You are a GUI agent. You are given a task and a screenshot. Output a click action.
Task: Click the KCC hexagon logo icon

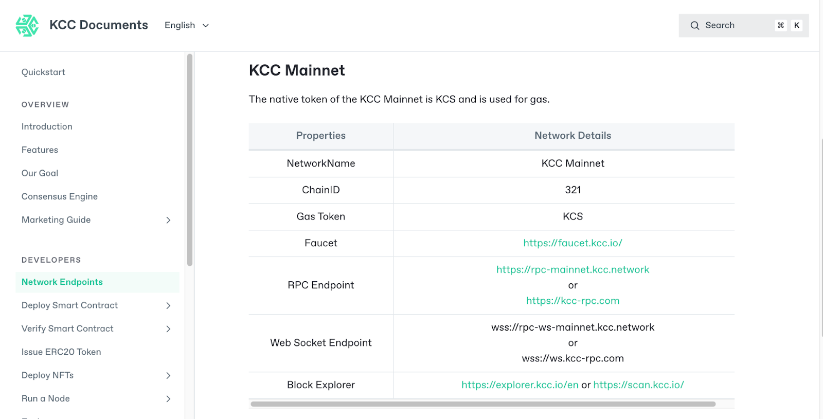pyautogui.click(x=27, y=25)
